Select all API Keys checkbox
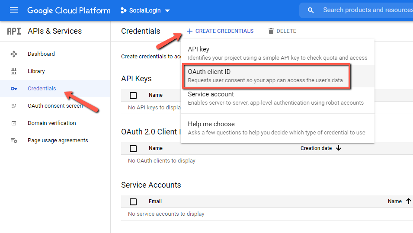Image resolution: width=413 pixels, height=233 pixels. tap(133, 95)
